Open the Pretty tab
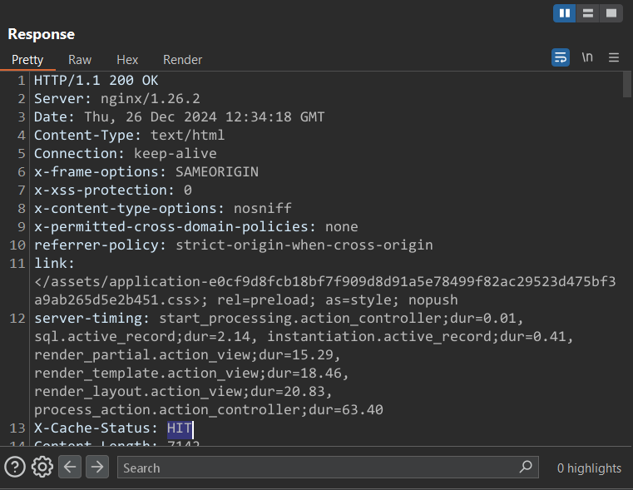The height and width of the screenshot is (490, 633). [x=27, y=60]
